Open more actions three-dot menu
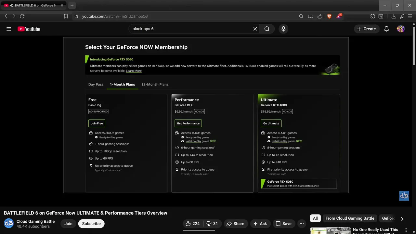416x234 pixels. tap(302, 224)
